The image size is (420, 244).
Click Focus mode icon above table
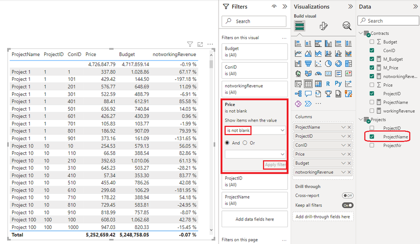(x=200, y=44)
